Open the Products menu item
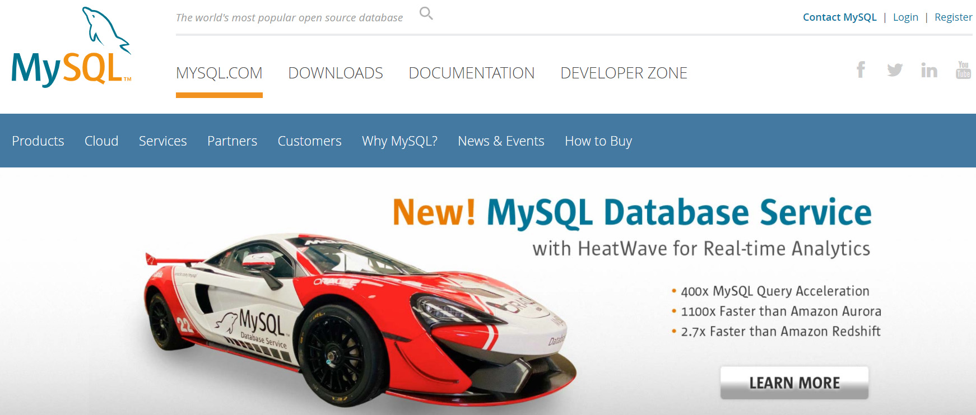This screenshot has height=415, width=976. (38, 141)
